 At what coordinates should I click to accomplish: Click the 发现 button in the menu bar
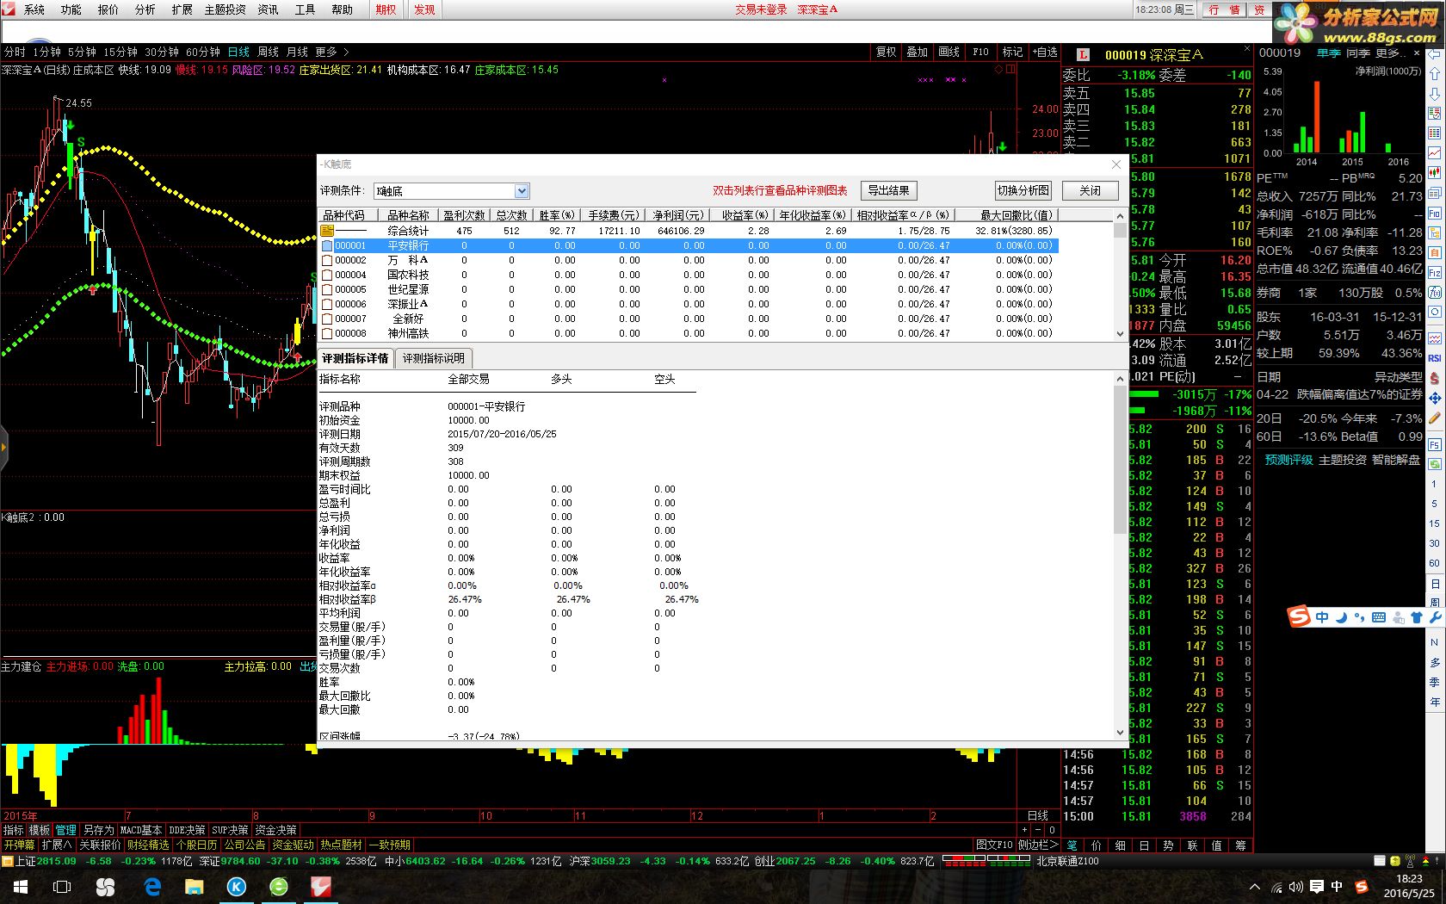point(424,9)
